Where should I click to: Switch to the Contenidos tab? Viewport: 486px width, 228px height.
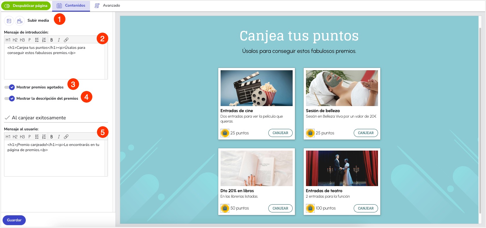click(71, 6)
